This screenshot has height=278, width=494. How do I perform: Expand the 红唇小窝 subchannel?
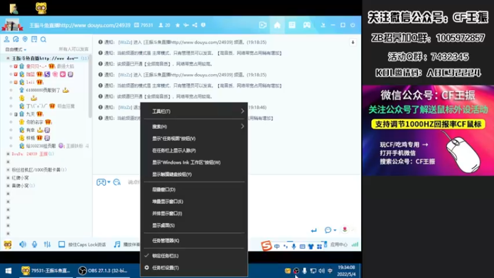click(8, 178)
